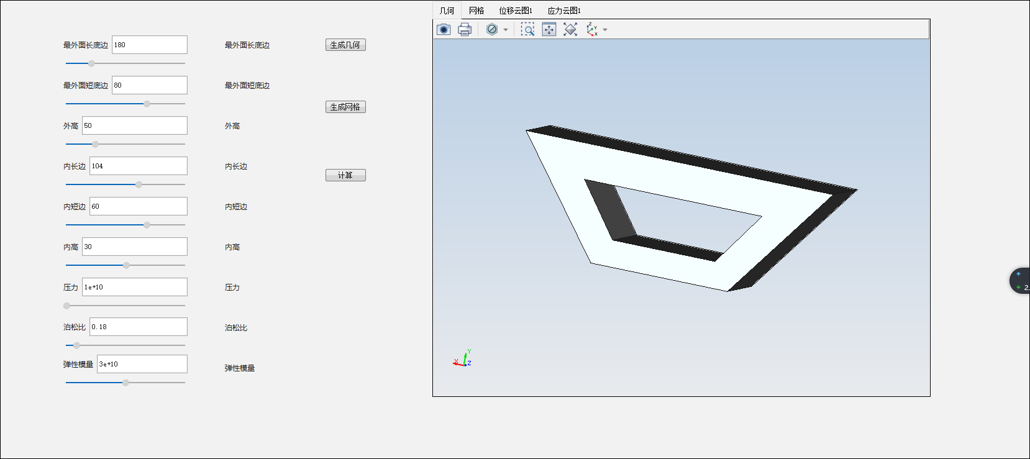1030x459 pixels.
Task: Click the 最外面长底边 input field with 180
Action: (x=149, y=45)
